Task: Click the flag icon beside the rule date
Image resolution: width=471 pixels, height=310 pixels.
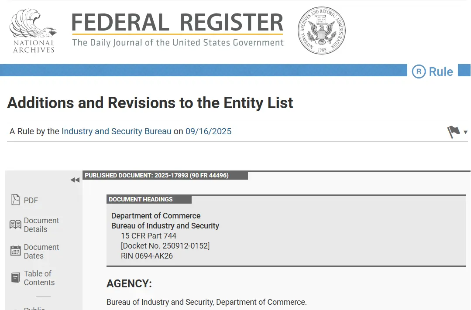Action: pos(453,132)
